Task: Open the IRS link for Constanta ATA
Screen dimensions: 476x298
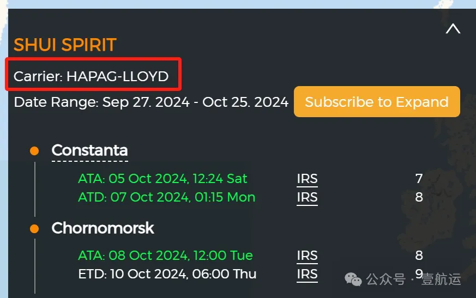Action: point(307,179)
